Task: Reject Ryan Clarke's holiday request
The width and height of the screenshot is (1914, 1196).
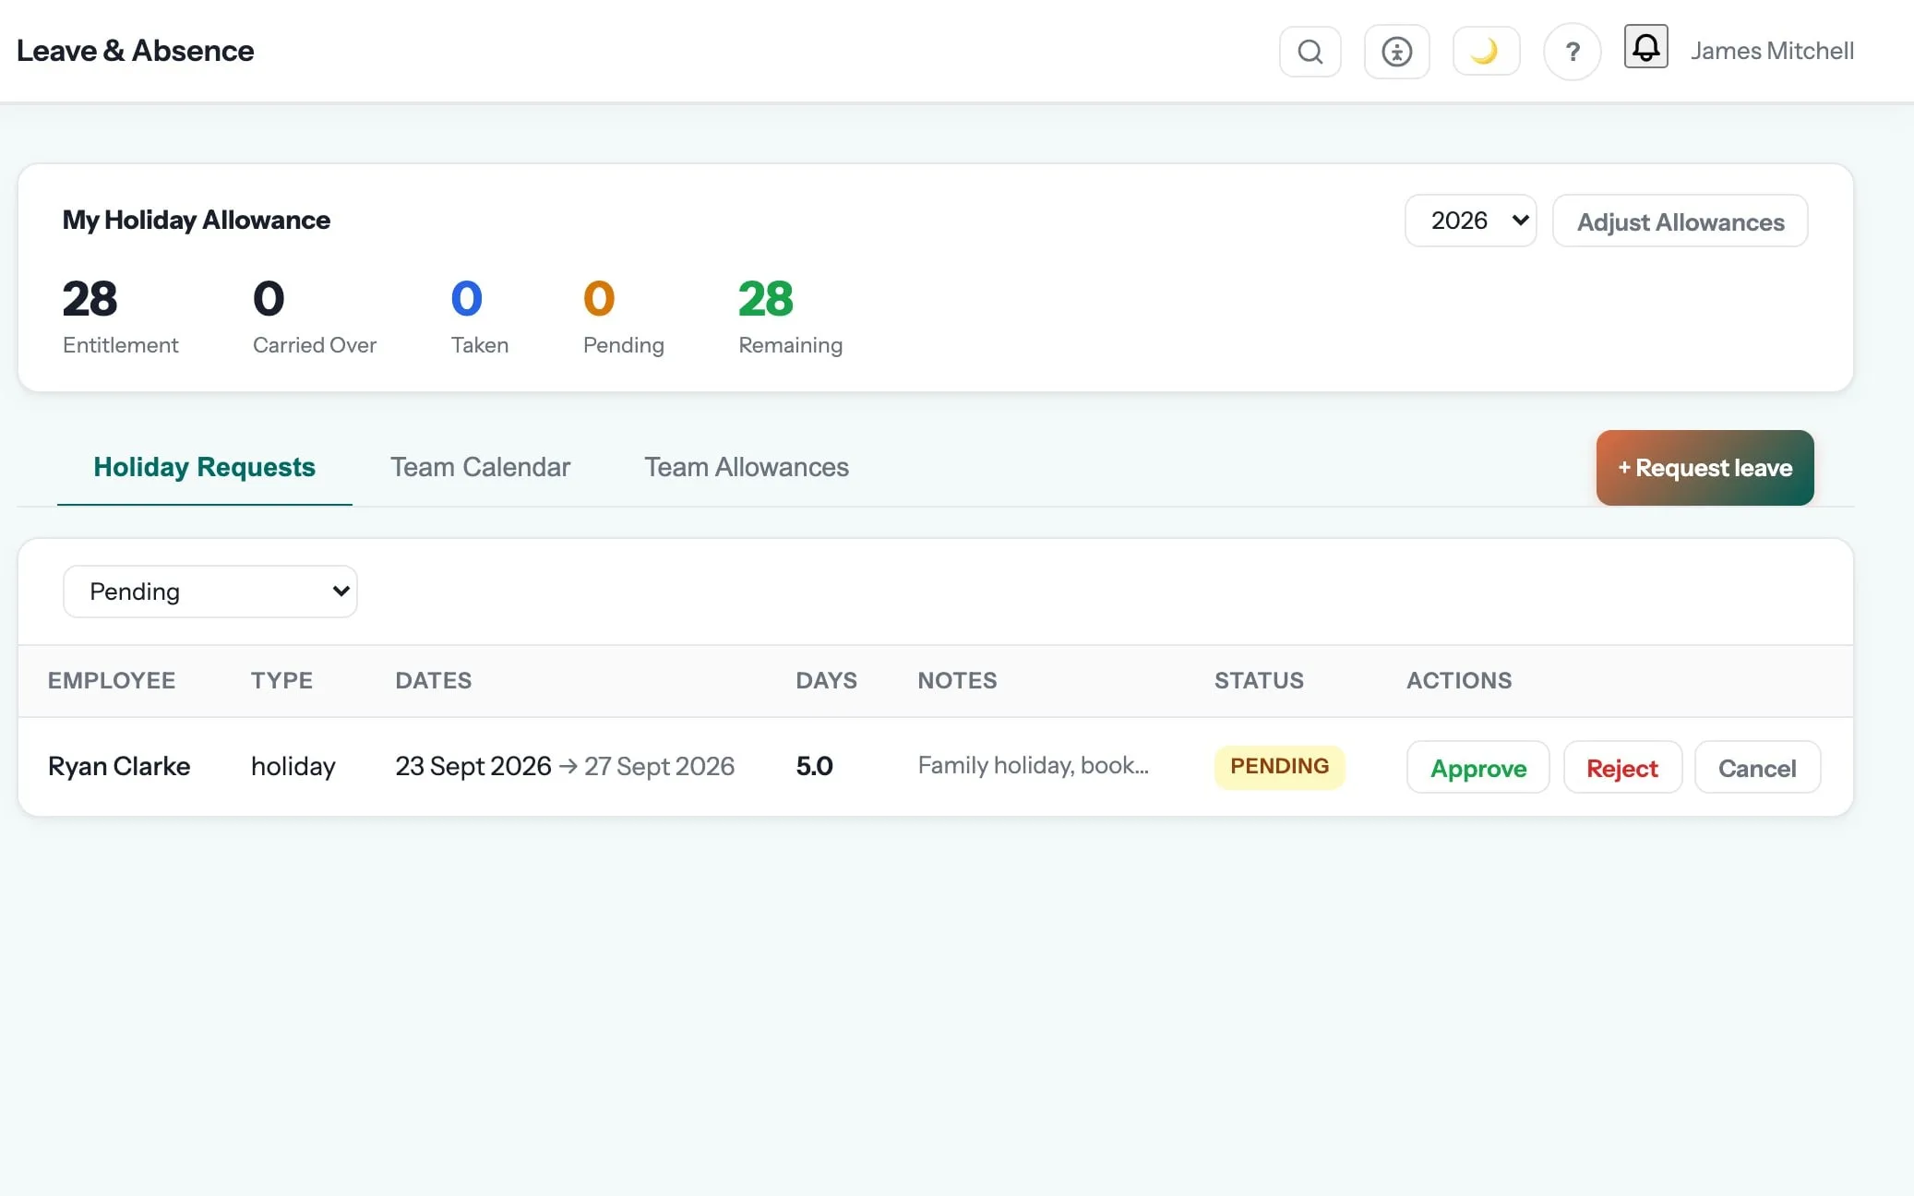Action: click(x=1622, y=768)
